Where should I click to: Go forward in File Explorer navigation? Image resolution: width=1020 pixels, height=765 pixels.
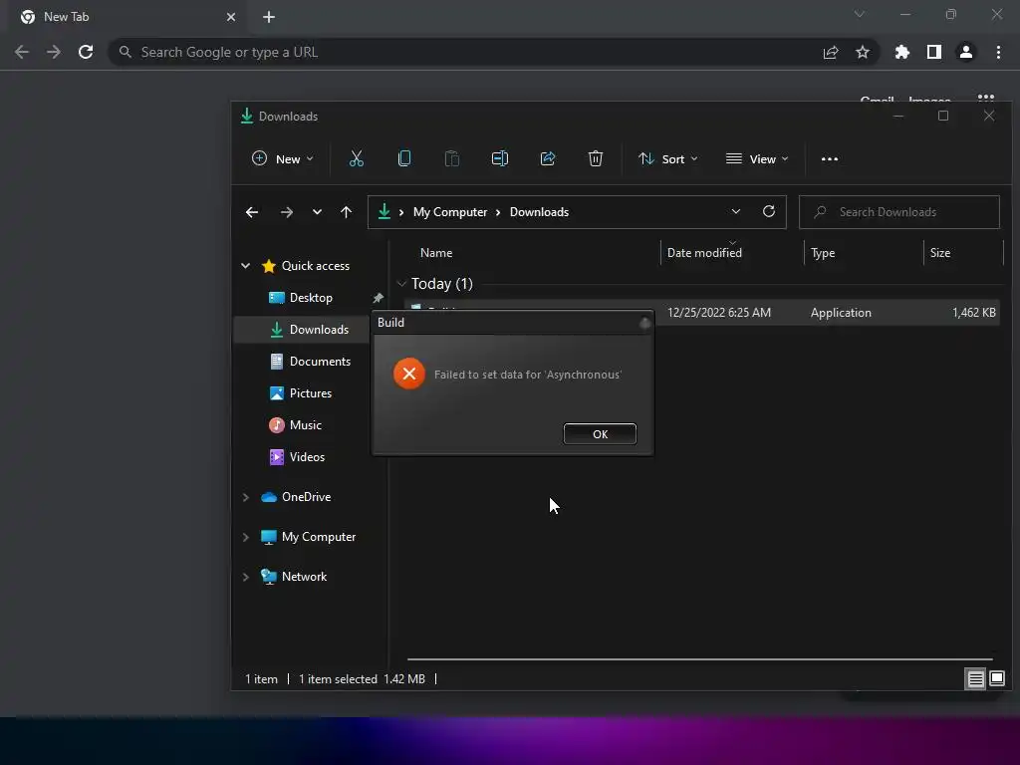pos(286,212)
